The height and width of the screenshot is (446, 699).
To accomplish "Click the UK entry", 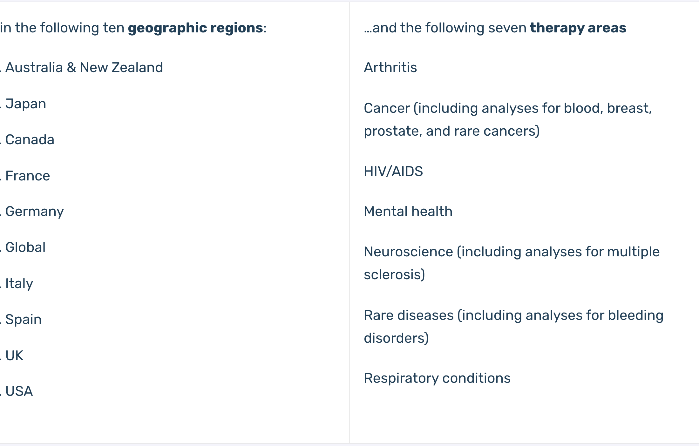I will pyautogui.click(x=14, y=355).
